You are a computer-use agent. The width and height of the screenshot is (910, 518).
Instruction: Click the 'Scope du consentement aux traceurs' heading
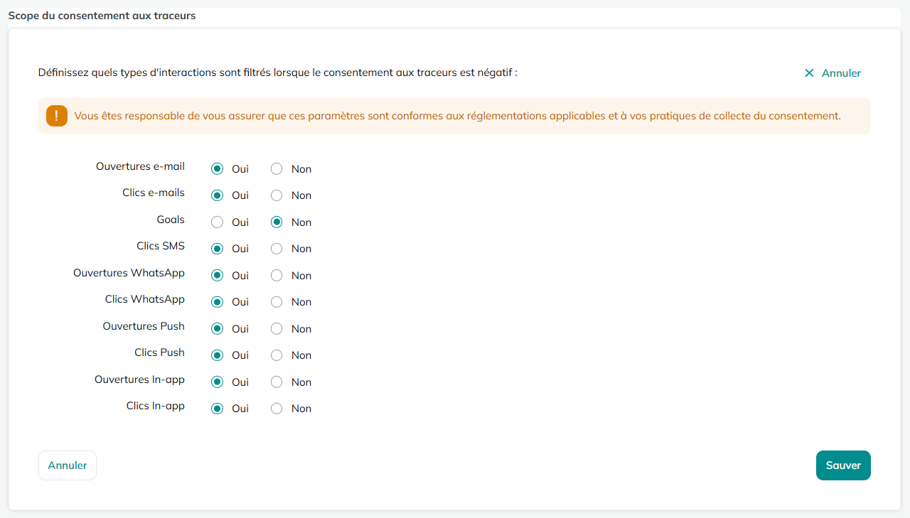(x=102, y=15)
